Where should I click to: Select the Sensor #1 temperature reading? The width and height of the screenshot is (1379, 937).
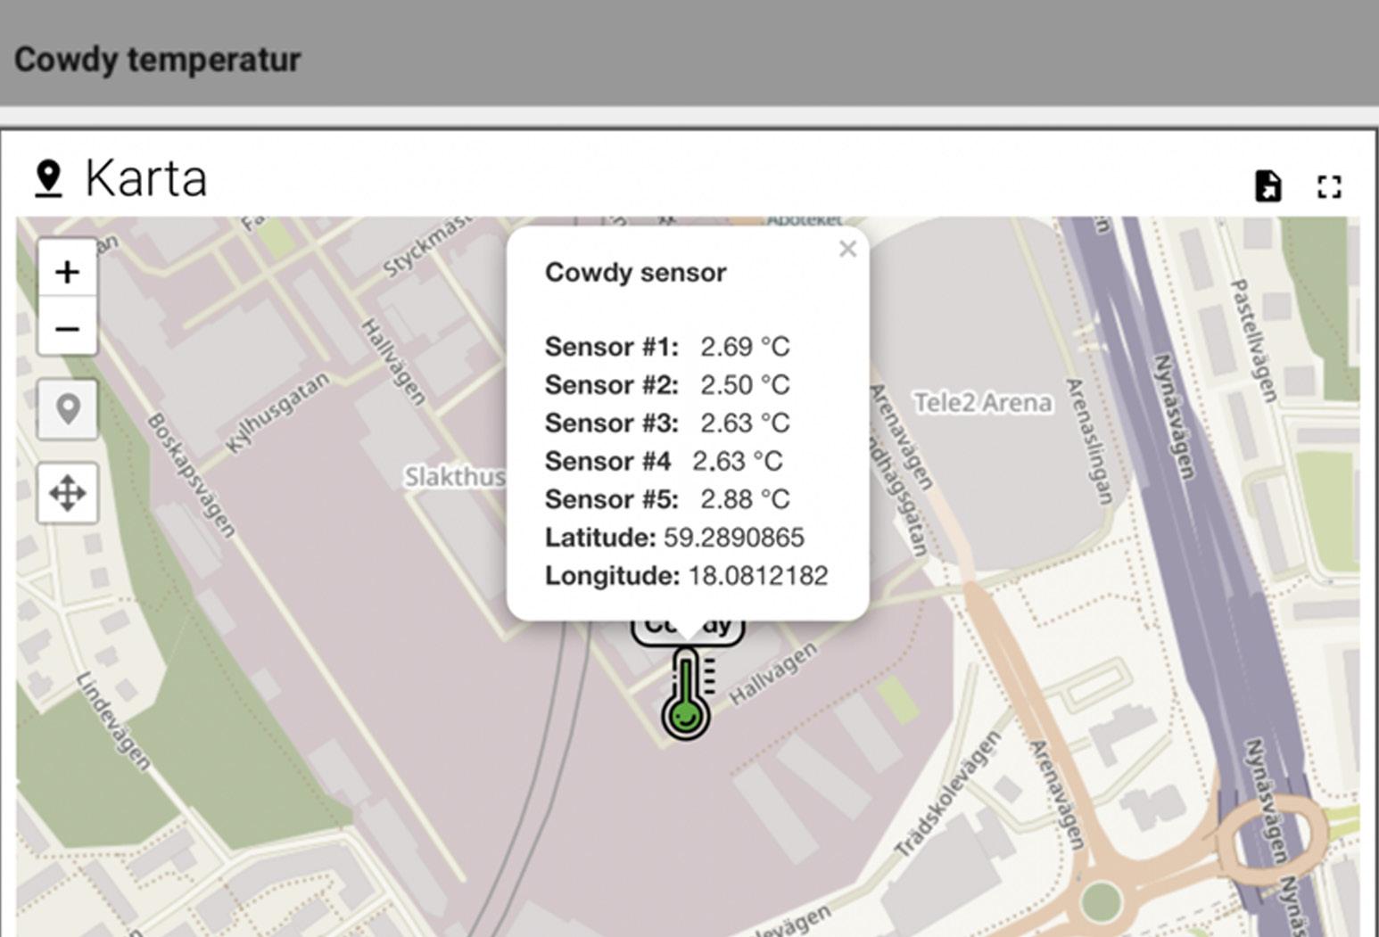(745, 346)
